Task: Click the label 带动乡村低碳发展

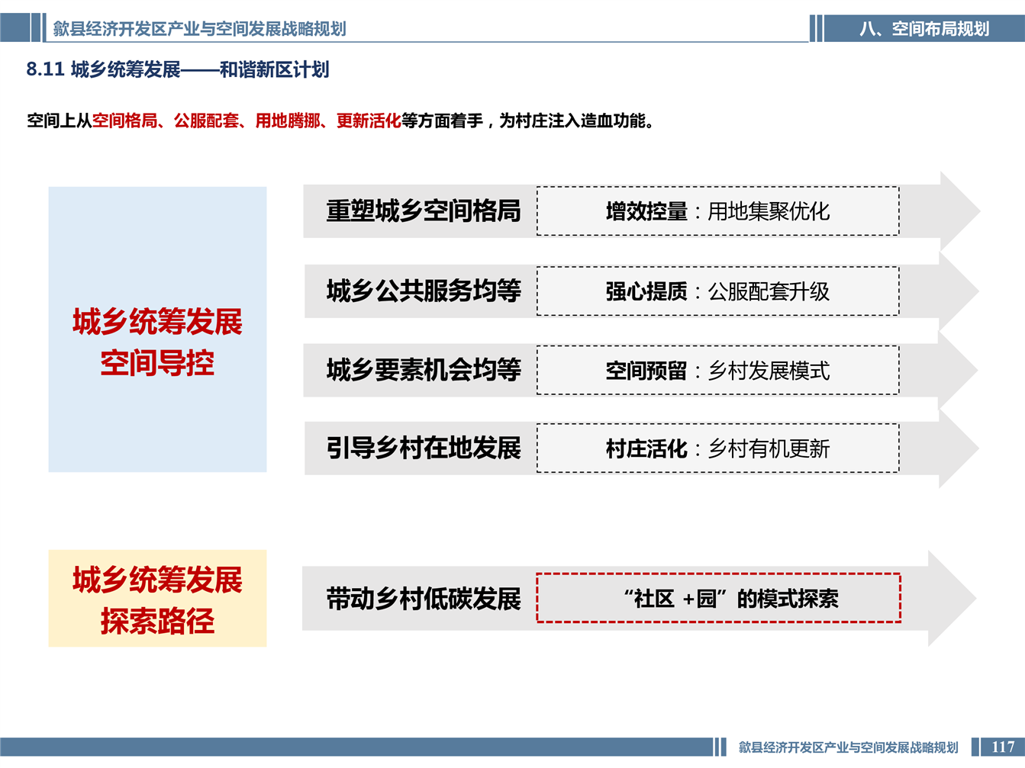Action: coord(424,599)
